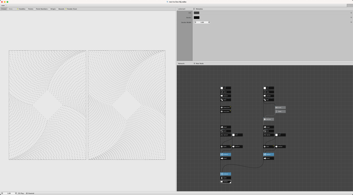Select the rect3 node in the network
353x195 pixels.
coord(226,88)
